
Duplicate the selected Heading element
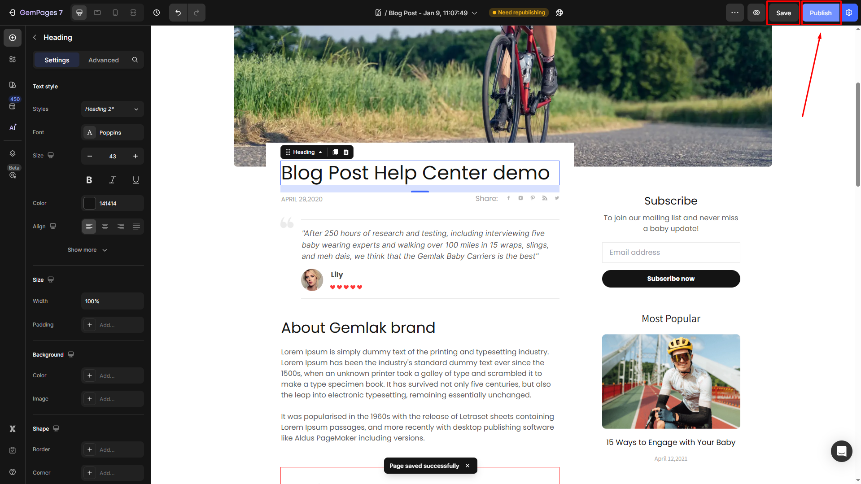click(x=335, y=152)
